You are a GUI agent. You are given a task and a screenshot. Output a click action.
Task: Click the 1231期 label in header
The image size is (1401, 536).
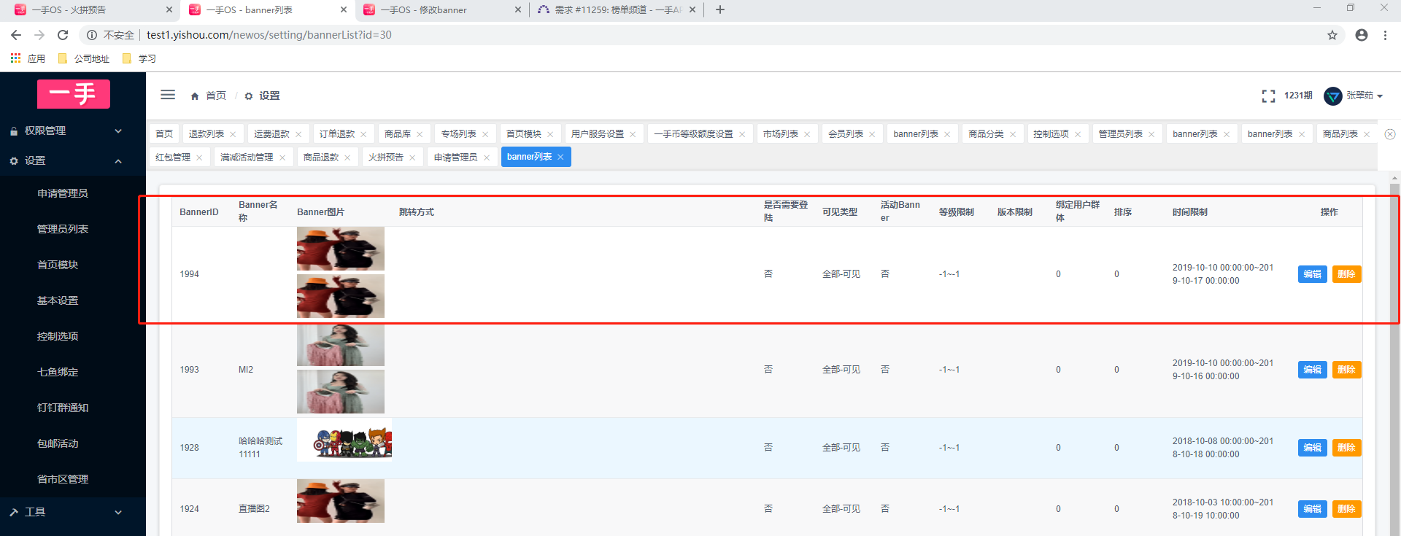[x=1298, y=96]
